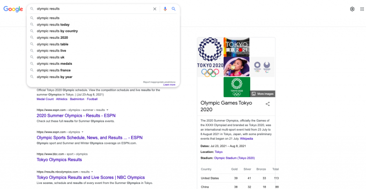Open the Tokyo location link

219,152
